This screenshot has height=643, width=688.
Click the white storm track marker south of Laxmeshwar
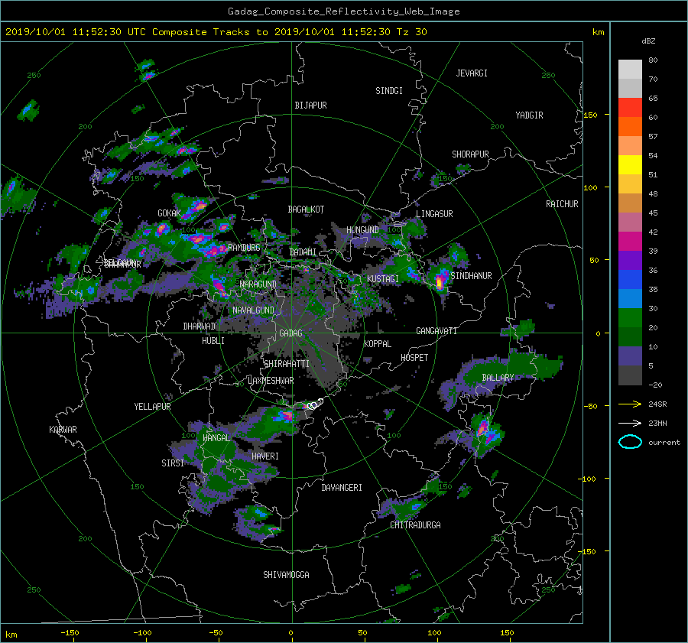click(315, 404)
